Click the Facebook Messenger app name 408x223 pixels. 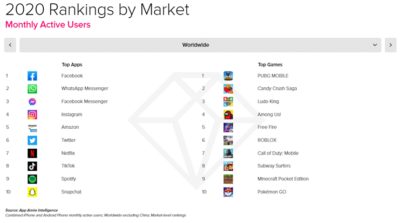point(84,101)
